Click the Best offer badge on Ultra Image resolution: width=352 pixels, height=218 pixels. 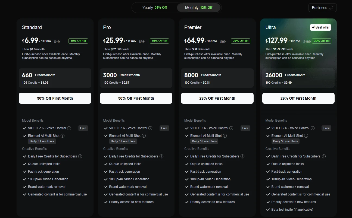click(x=320, y=27)
